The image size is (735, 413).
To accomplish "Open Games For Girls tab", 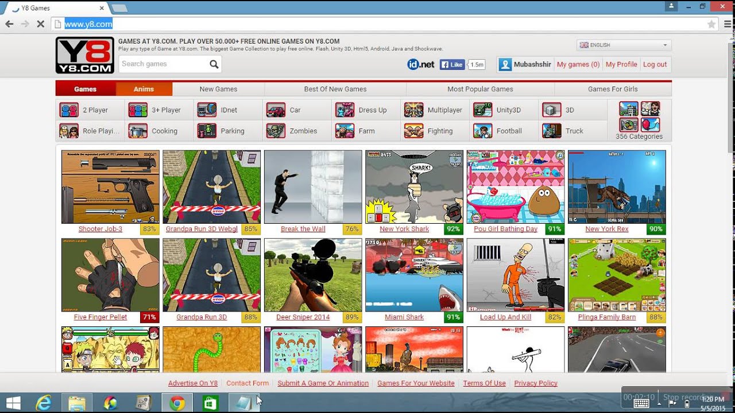I will (613, 89).
